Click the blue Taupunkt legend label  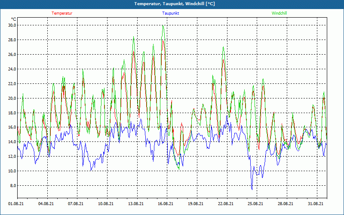pos(171,13)
